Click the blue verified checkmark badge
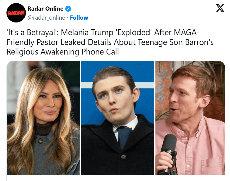This screenshot has width=230, height=181. click(x=68, y=9)
